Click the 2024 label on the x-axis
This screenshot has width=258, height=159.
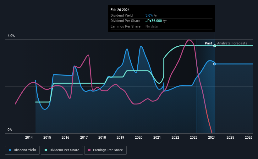coord(212,137)
